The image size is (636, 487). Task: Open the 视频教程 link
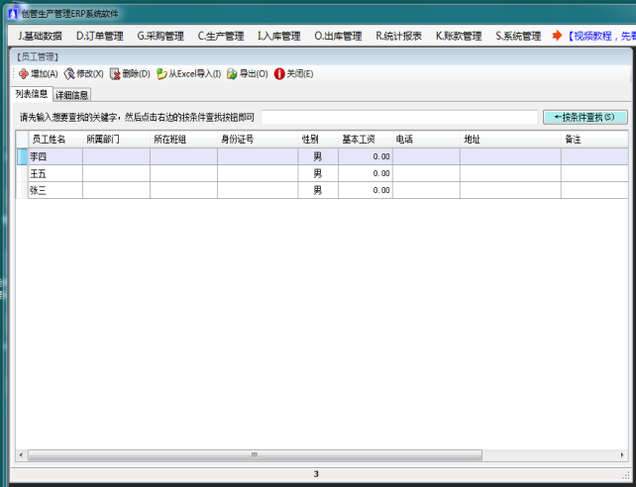pos(598,37)
